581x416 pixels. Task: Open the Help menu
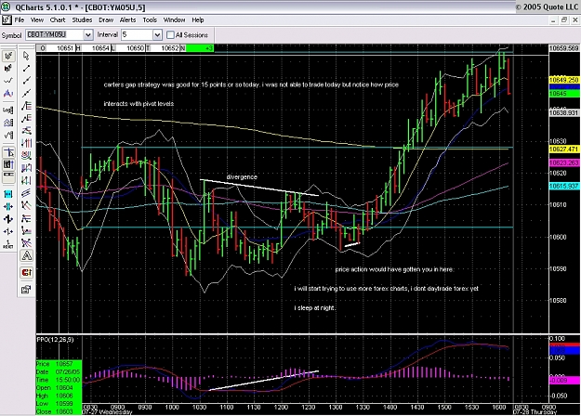click(198, 20)
